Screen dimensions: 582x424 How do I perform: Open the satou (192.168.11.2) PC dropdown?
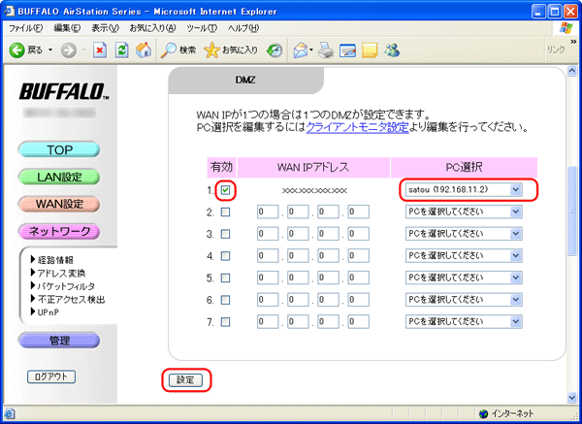464,190
